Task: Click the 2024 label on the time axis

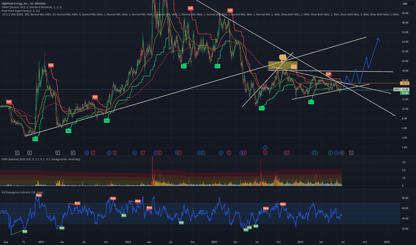Action: pos(300,242)
